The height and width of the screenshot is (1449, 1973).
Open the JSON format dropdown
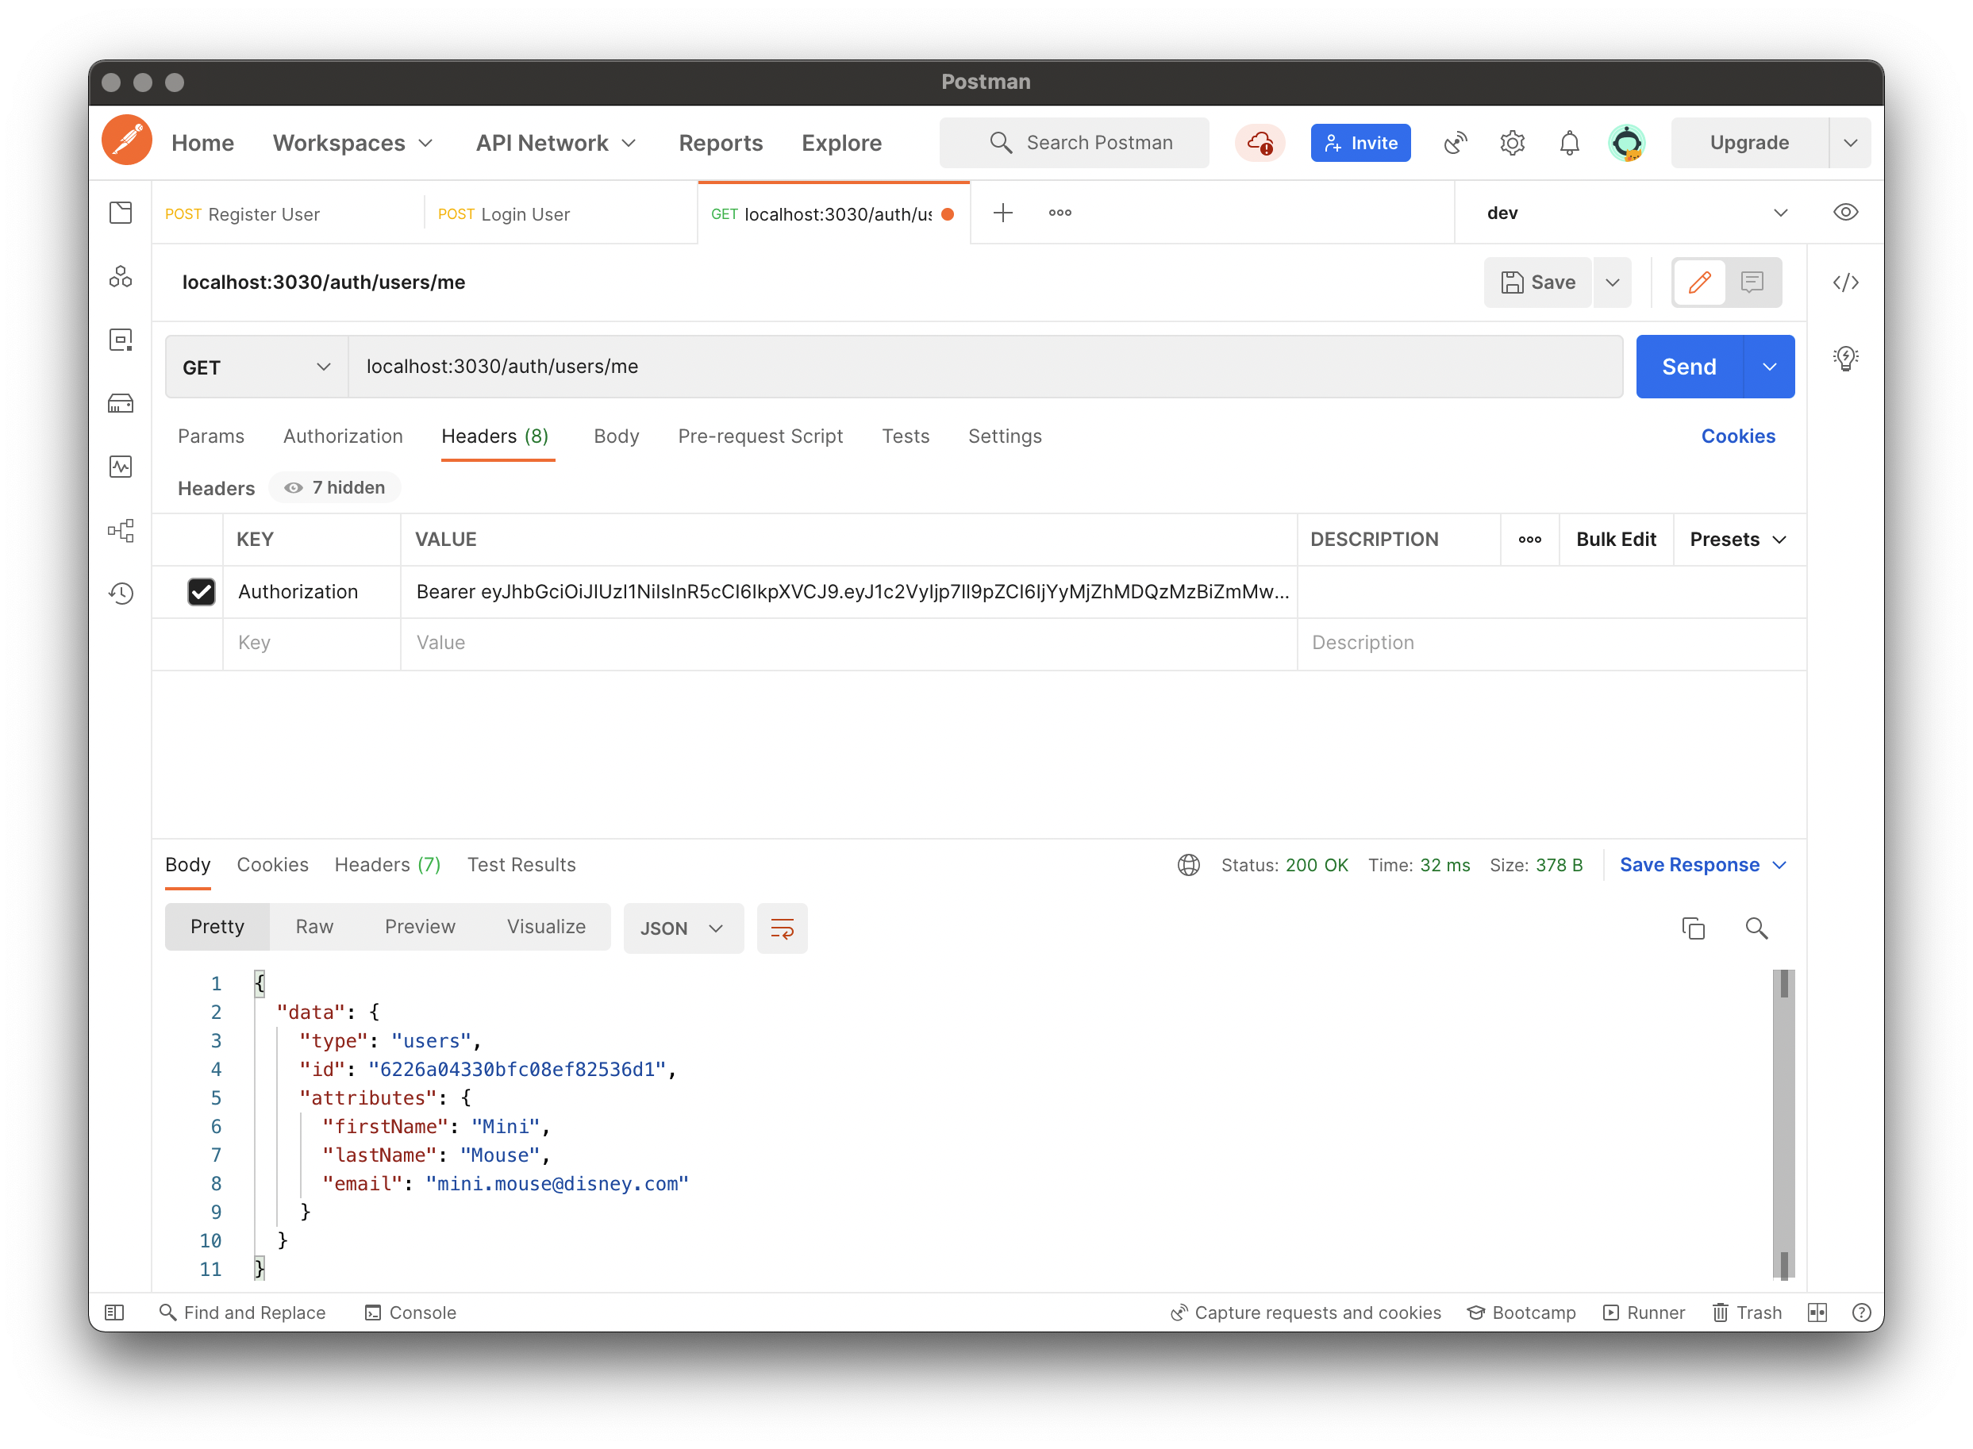pyautogui.click(x=683, y=928)
